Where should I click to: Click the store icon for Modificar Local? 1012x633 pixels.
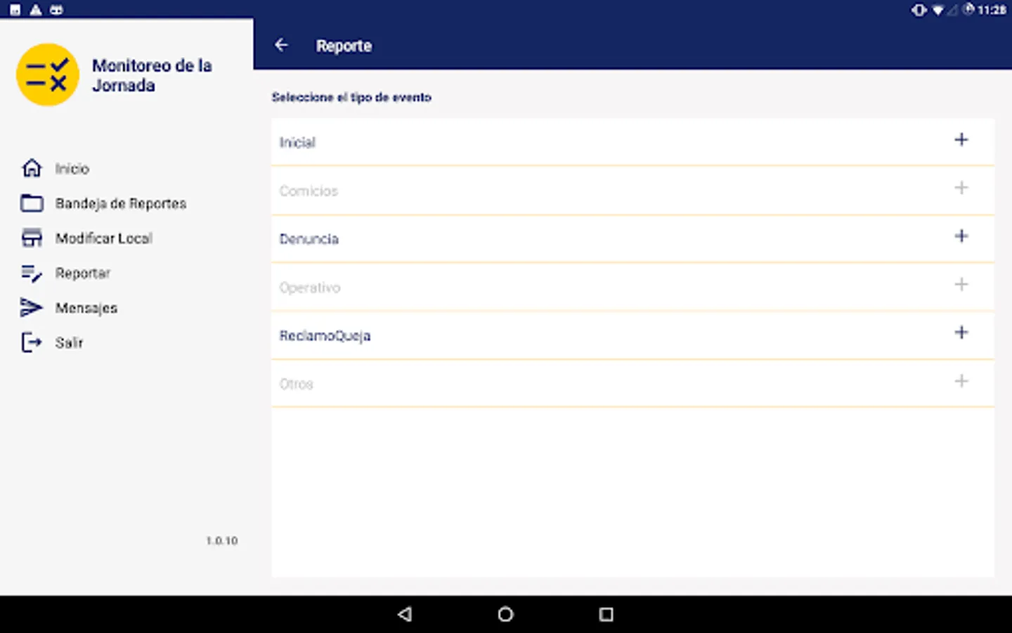coord(32,238)
